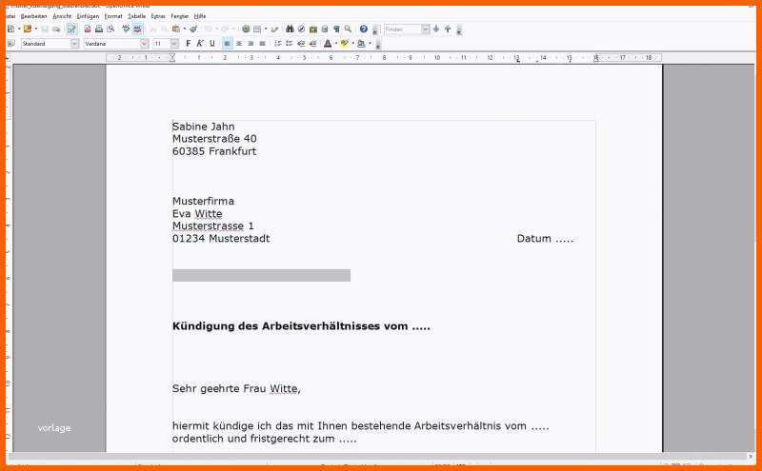Click the find next down arrow

point(436,29)
